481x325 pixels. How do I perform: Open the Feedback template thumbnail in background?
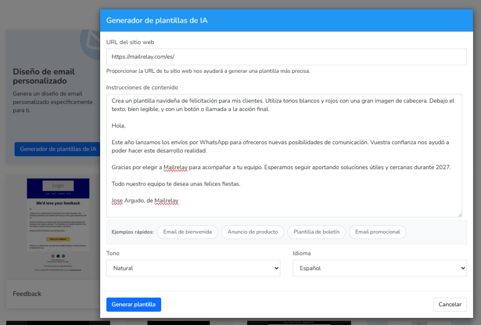(58, 227)
